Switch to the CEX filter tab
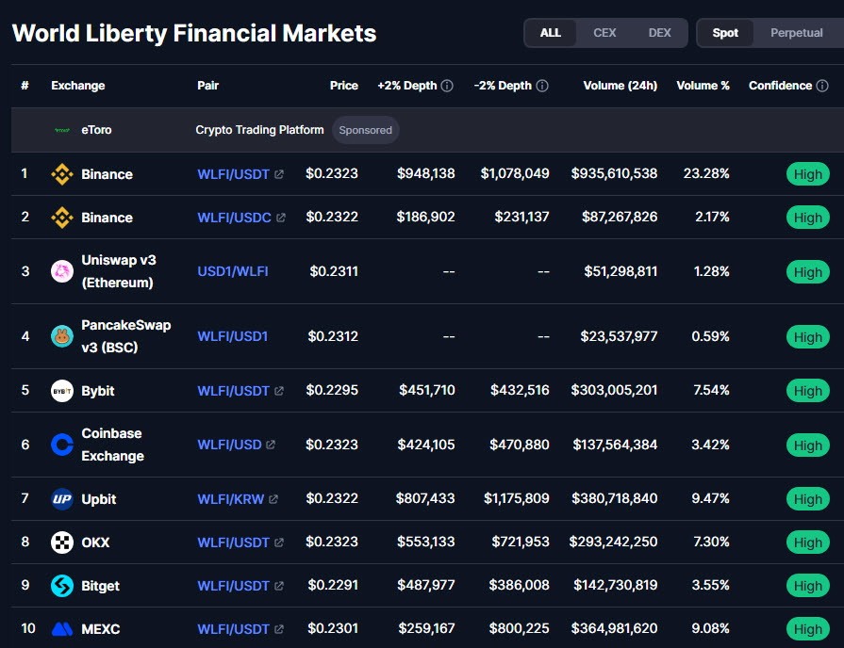This screenshot has height=648, width=844. [604, 33]
